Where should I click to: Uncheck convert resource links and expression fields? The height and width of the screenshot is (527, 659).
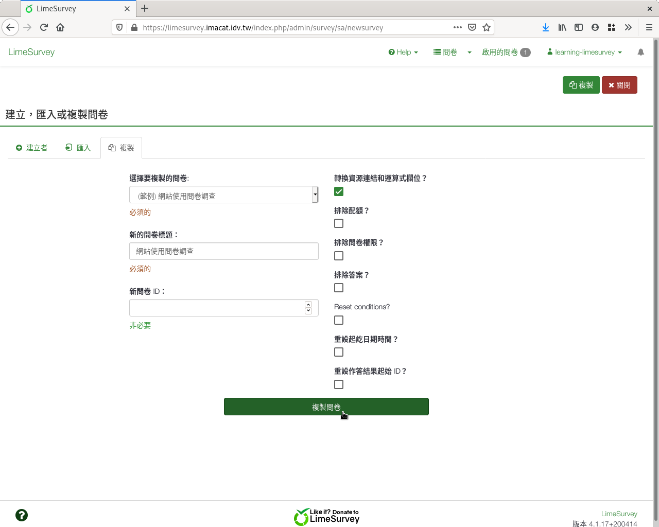click(x=339, y=191)
